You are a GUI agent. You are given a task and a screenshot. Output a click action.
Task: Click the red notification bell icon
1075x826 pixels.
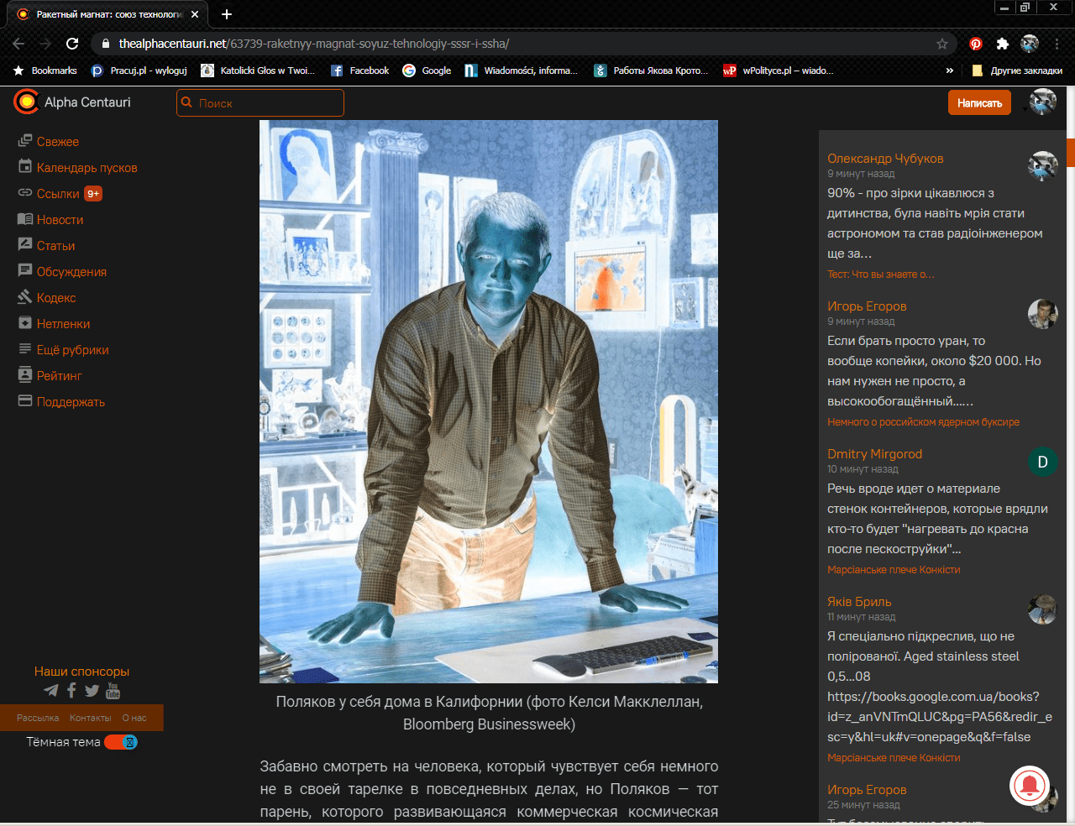1029,787
